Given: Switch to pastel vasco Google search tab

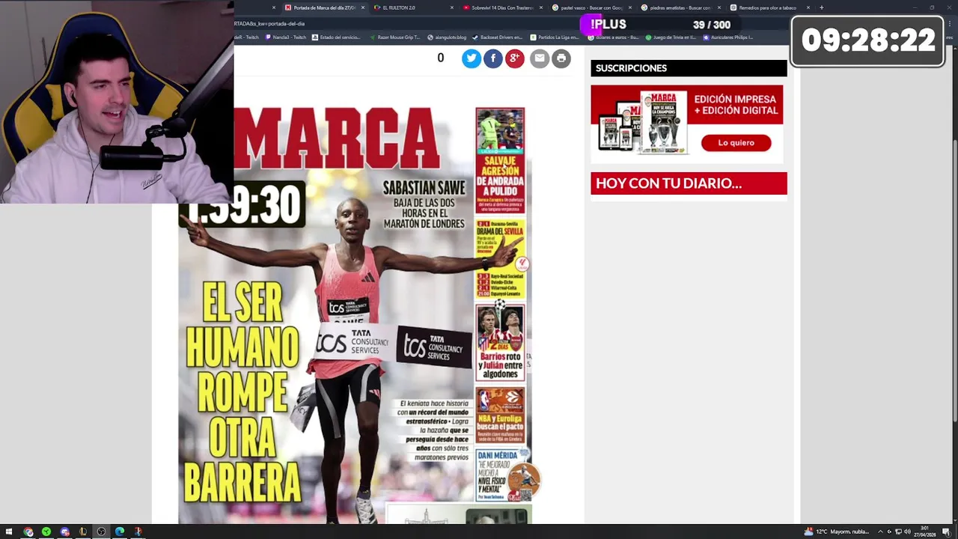Looking at the screenshot, I should [591, 7].
